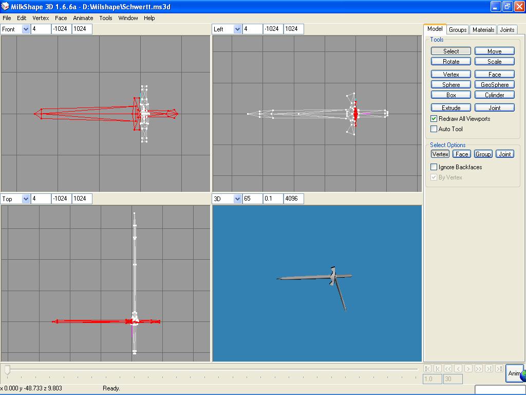Screen dimensions: 526x395
Task: Click the animation timeline slider handle
Action: pos(7,369)
